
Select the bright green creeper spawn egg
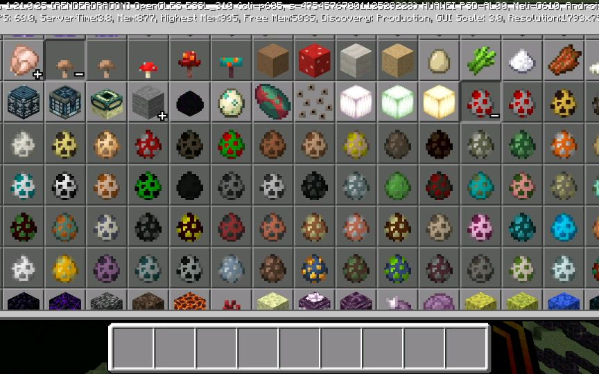tap(148, 185)
